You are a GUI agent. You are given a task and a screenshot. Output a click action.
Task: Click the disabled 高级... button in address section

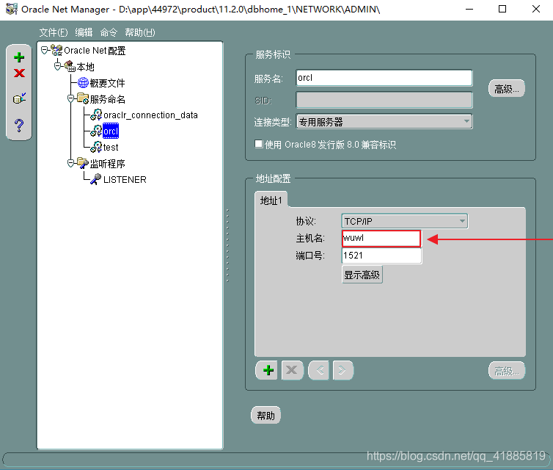tap(507, 371)
